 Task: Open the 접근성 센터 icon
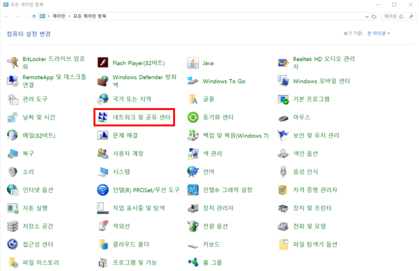coord(13,244)
